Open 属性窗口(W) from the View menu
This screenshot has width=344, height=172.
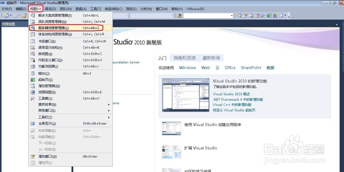(71, 157)
